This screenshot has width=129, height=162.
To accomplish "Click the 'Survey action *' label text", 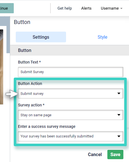I will pyautogui.click(x=31, y=105).
